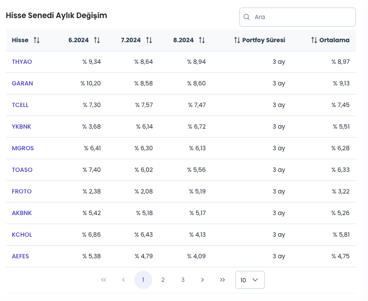Screen dimensions: 368x301
Task: Open the KCHOL stock link
Action: click(22, 234)
